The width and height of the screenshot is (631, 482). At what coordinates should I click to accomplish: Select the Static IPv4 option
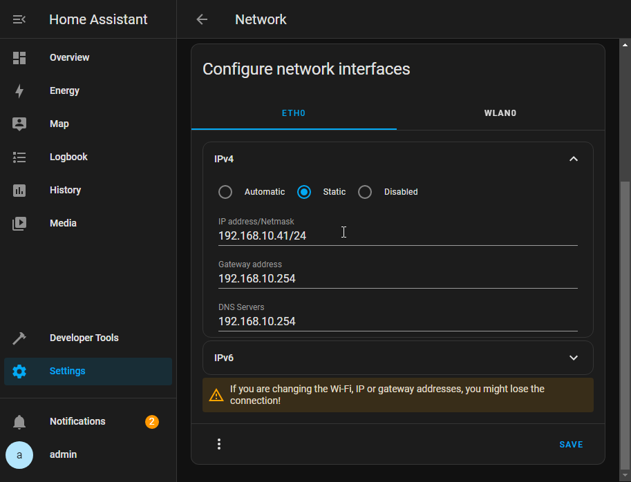click(304, 192)
